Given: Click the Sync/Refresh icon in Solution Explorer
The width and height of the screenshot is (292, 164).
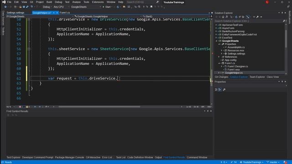Looking at the screenshot, I should coord(236,17).
